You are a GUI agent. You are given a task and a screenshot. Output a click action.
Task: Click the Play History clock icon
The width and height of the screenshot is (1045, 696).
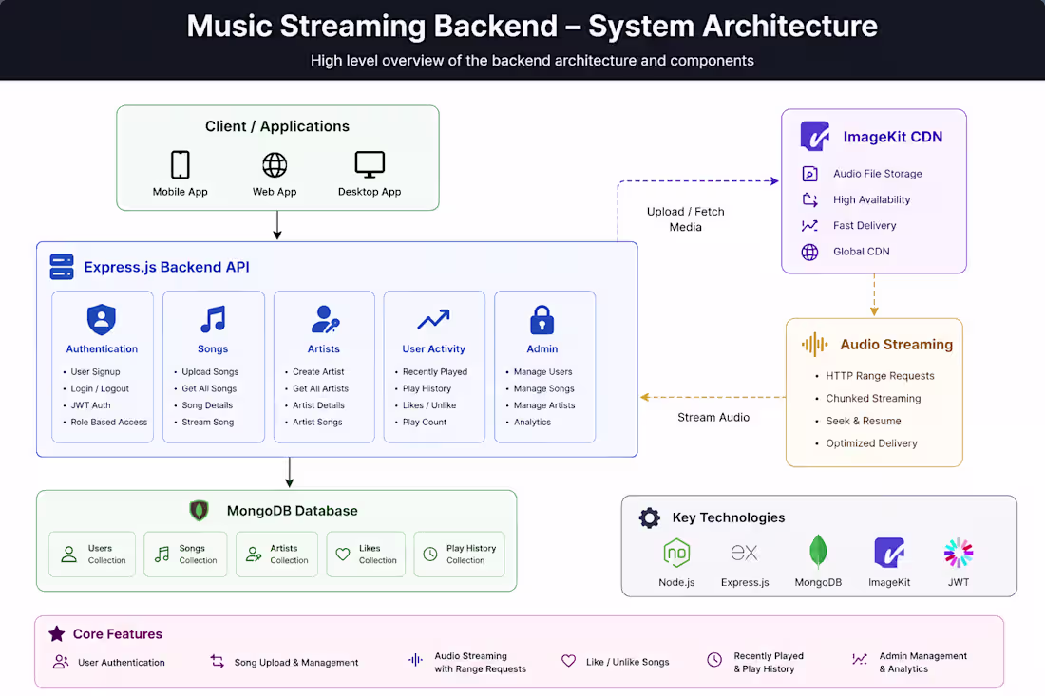430,555
